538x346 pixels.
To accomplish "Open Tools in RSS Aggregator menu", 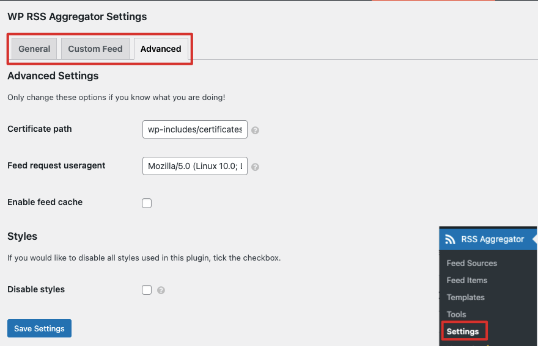I will [x=456, y=314].
